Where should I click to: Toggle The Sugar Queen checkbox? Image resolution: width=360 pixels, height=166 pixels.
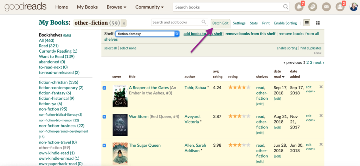click(x=104, y=145)
